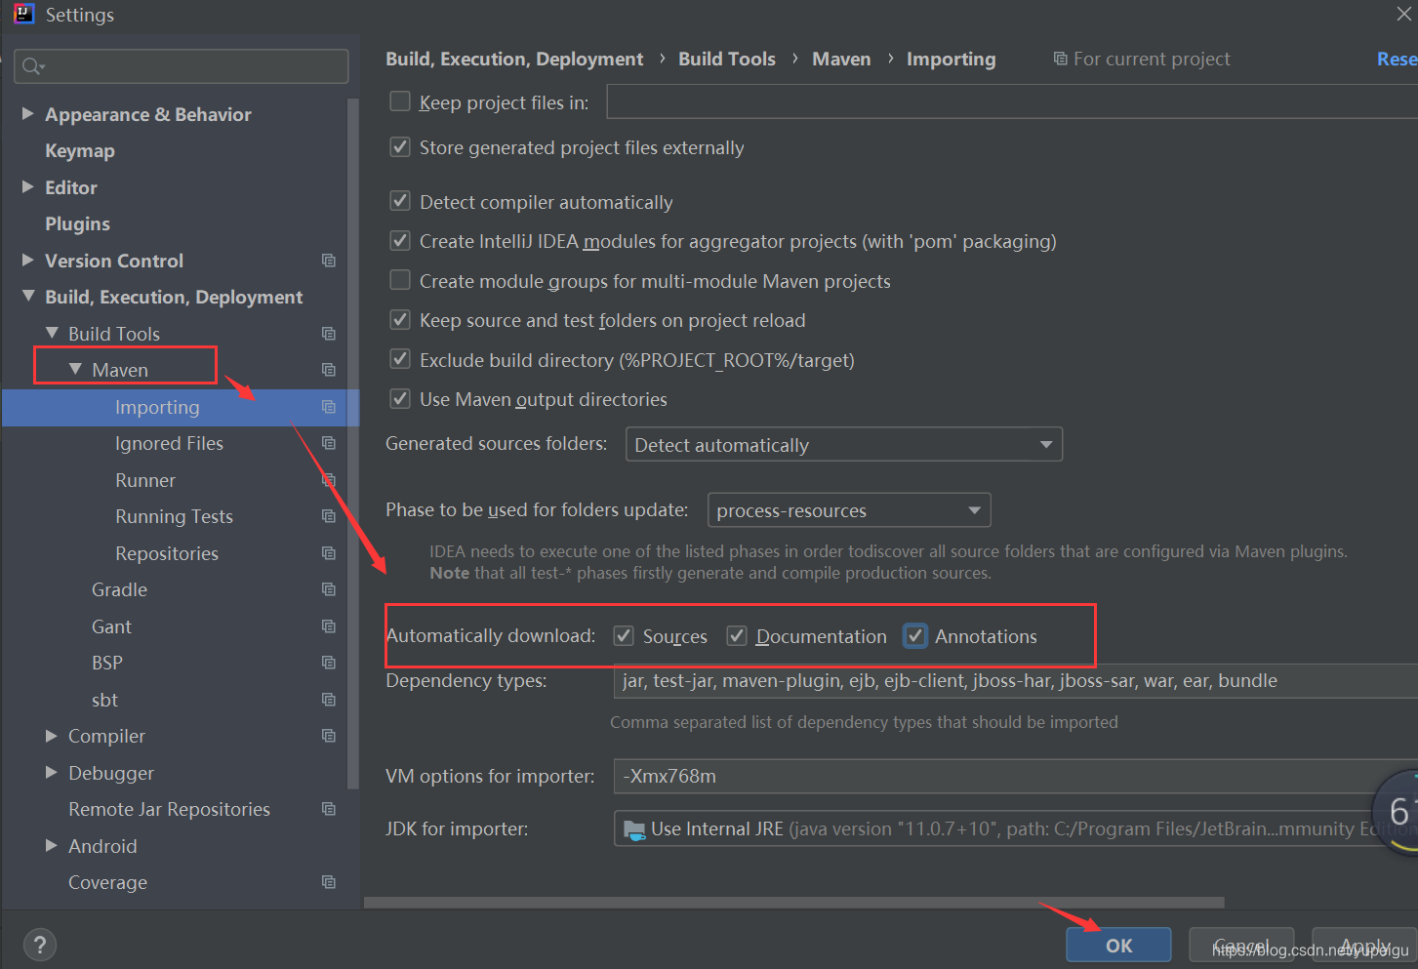Expand the Editor section

click(x=28, y=187)
